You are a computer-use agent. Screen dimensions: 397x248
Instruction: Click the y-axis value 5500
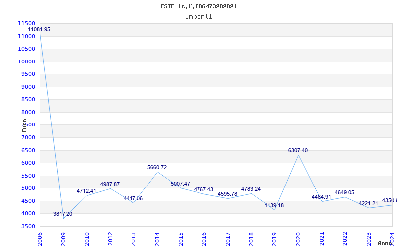point(28,176)
